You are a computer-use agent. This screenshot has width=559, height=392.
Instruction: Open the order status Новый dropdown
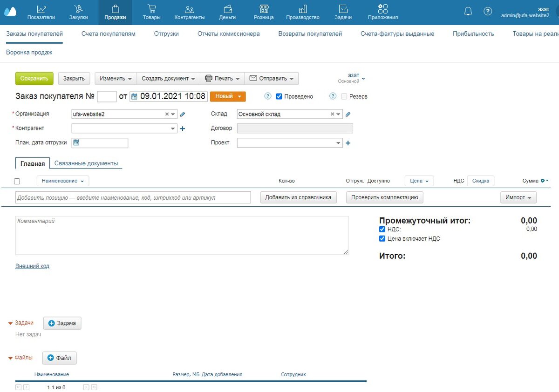click(228, 96)
